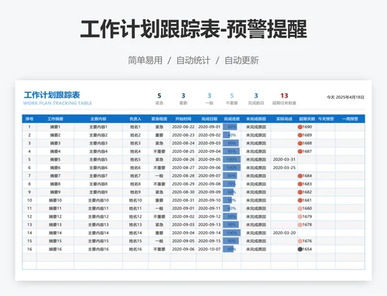The height and width of the screenshot is (296, 387).
Task: Click the 实际完成 column header
Action: click(x=284, y=119)
